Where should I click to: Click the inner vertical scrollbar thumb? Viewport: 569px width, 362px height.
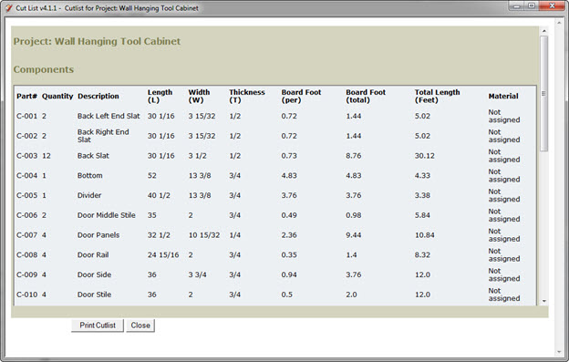tap(544, 93)
